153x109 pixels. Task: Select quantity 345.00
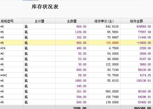tap(72, 86)
